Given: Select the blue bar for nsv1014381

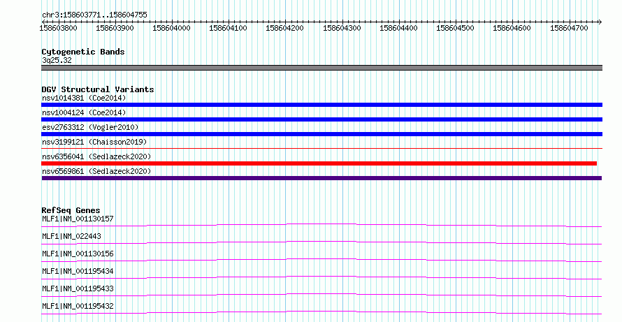Looking at the screenshot, I should pyautogui.click(x=321, y=105).
